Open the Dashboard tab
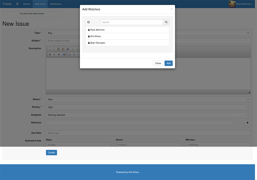The width and height of the screenshot is (257, 180). pyautogui.click(x=56, y=4)
